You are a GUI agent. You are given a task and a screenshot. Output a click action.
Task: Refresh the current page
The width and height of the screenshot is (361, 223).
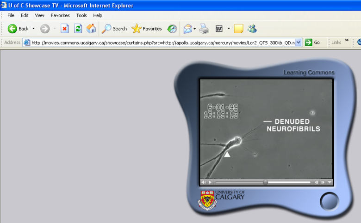[78, 29]
